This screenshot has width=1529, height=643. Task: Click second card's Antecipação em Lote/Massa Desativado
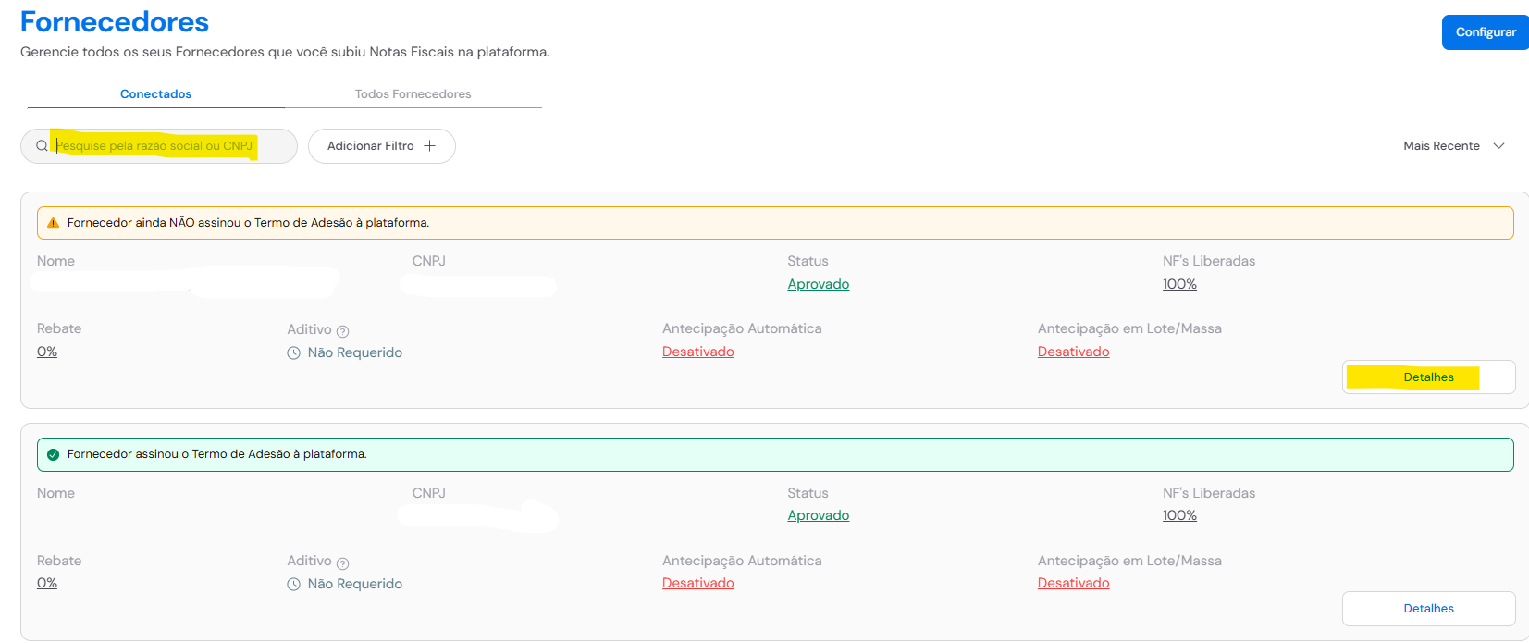(1073, 583)
